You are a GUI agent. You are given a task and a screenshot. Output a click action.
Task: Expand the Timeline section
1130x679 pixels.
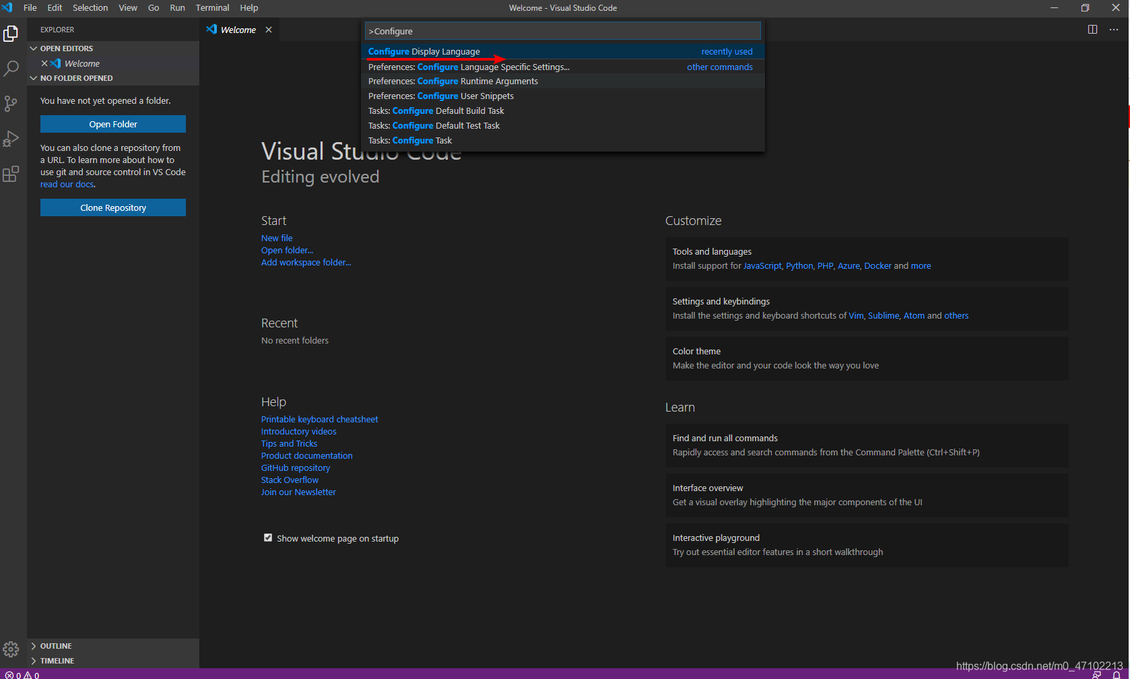point(113,661)
